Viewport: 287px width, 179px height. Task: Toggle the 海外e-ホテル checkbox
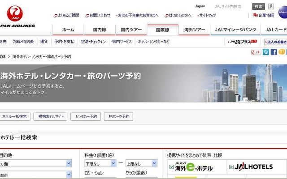point(172,167)
